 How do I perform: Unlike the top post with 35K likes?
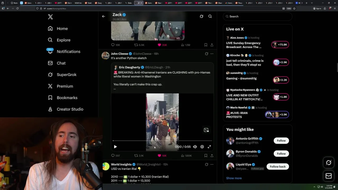coord(162,45)
